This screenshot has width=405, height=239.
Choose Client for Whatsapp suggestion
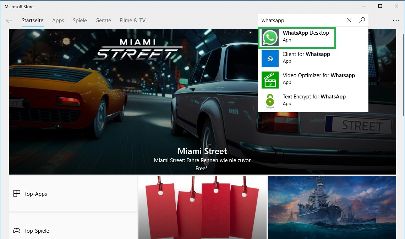coord(313,59)
